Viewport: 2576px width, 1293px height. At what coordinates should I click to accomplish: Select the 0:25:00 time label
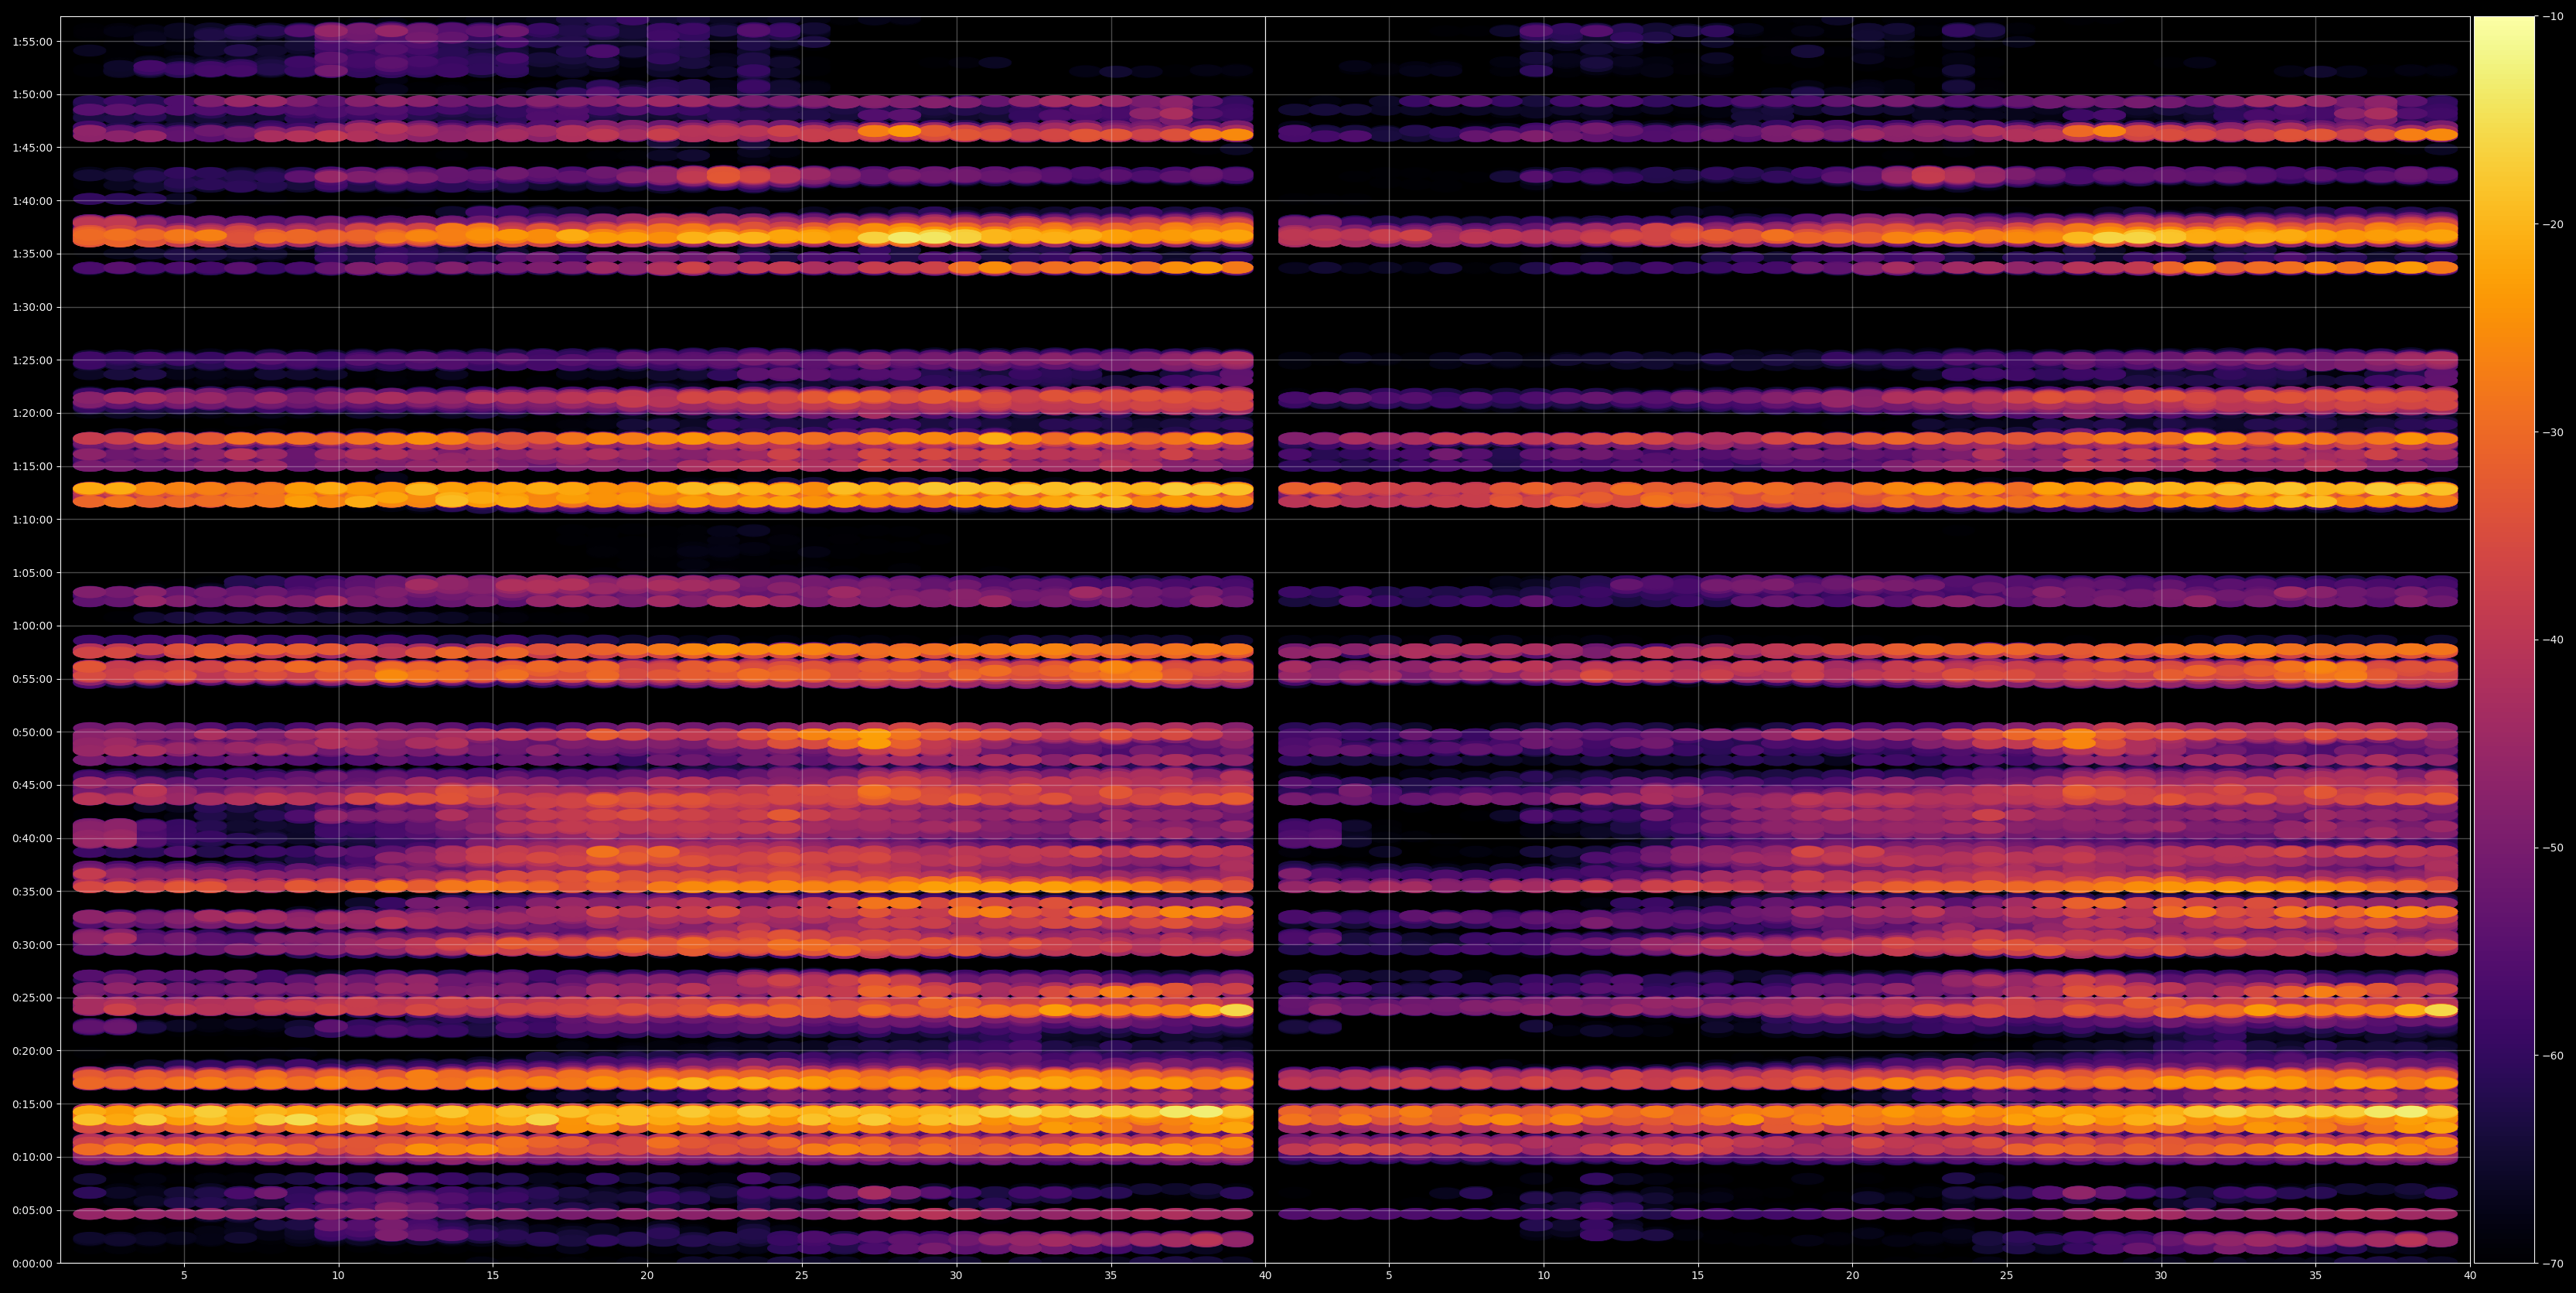(x=32, y=998)
